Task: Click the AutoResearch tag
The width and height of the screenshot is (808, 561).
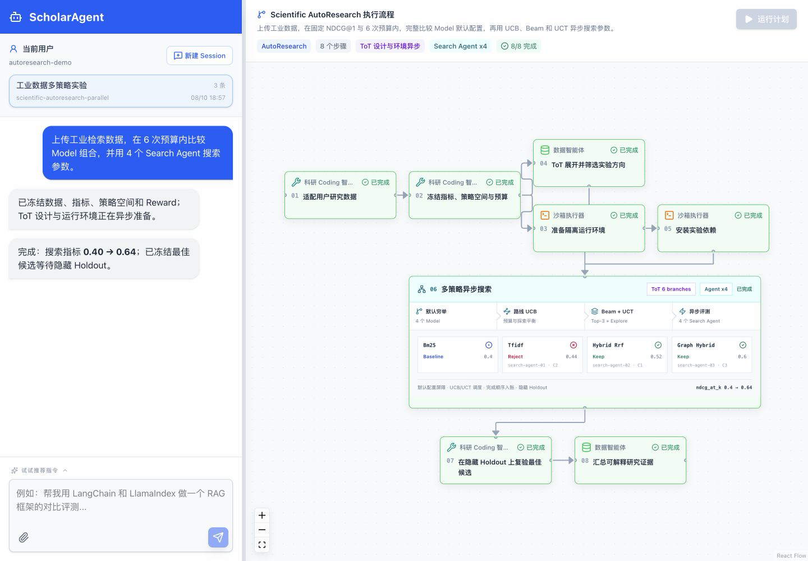Action: [x=284, y=46]
